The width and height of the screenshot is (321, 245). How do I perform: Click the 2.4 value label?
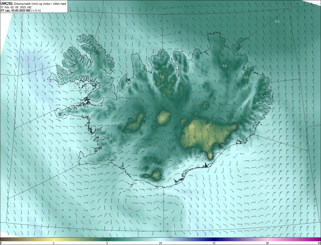[191, 127]
